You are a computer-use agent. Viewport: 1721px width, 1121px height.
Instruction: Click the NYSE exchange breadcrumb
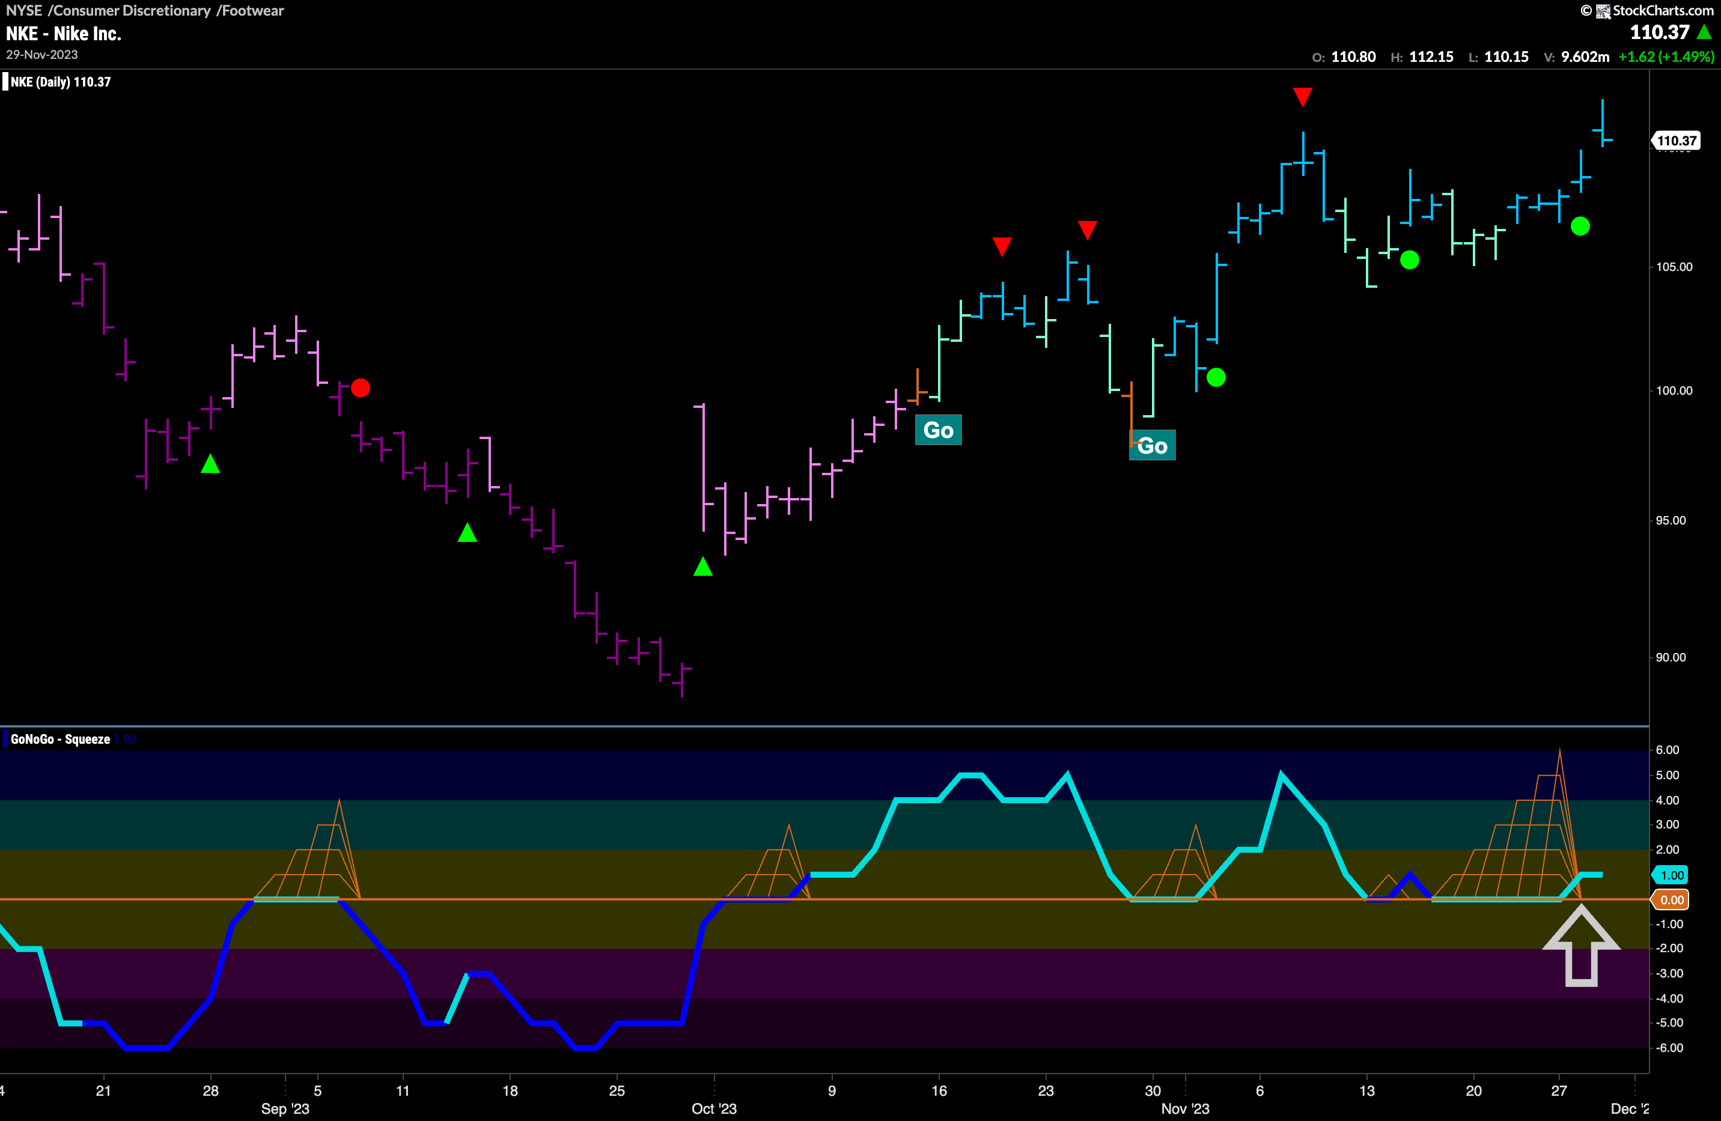pos(24,11)
